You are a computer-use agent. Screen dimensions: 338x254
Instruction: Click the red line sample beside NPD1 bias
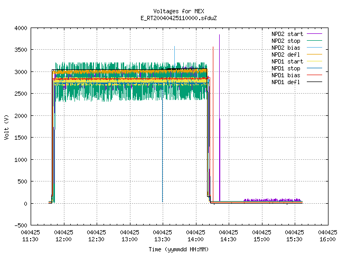(314, 75)
